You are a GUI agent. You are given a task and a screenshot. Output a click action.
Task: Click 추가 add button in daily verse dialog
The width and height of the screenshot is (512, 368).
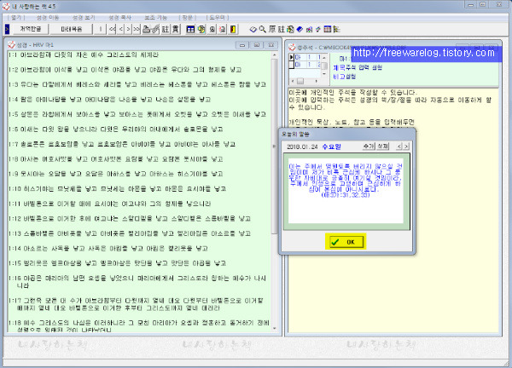click(369, 147)
